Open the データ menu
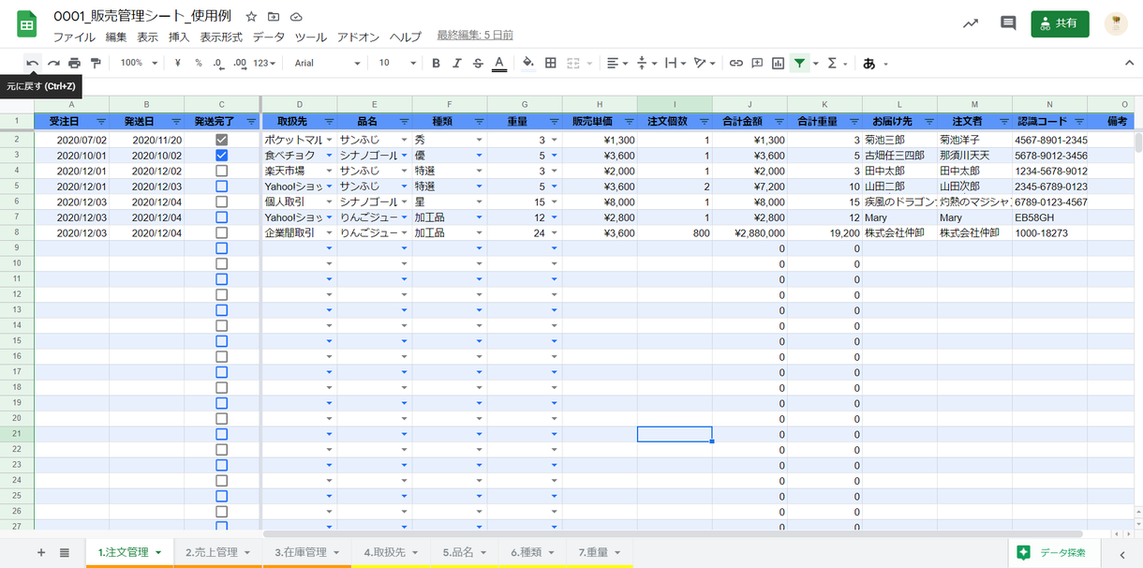 [x=268, y=37]
